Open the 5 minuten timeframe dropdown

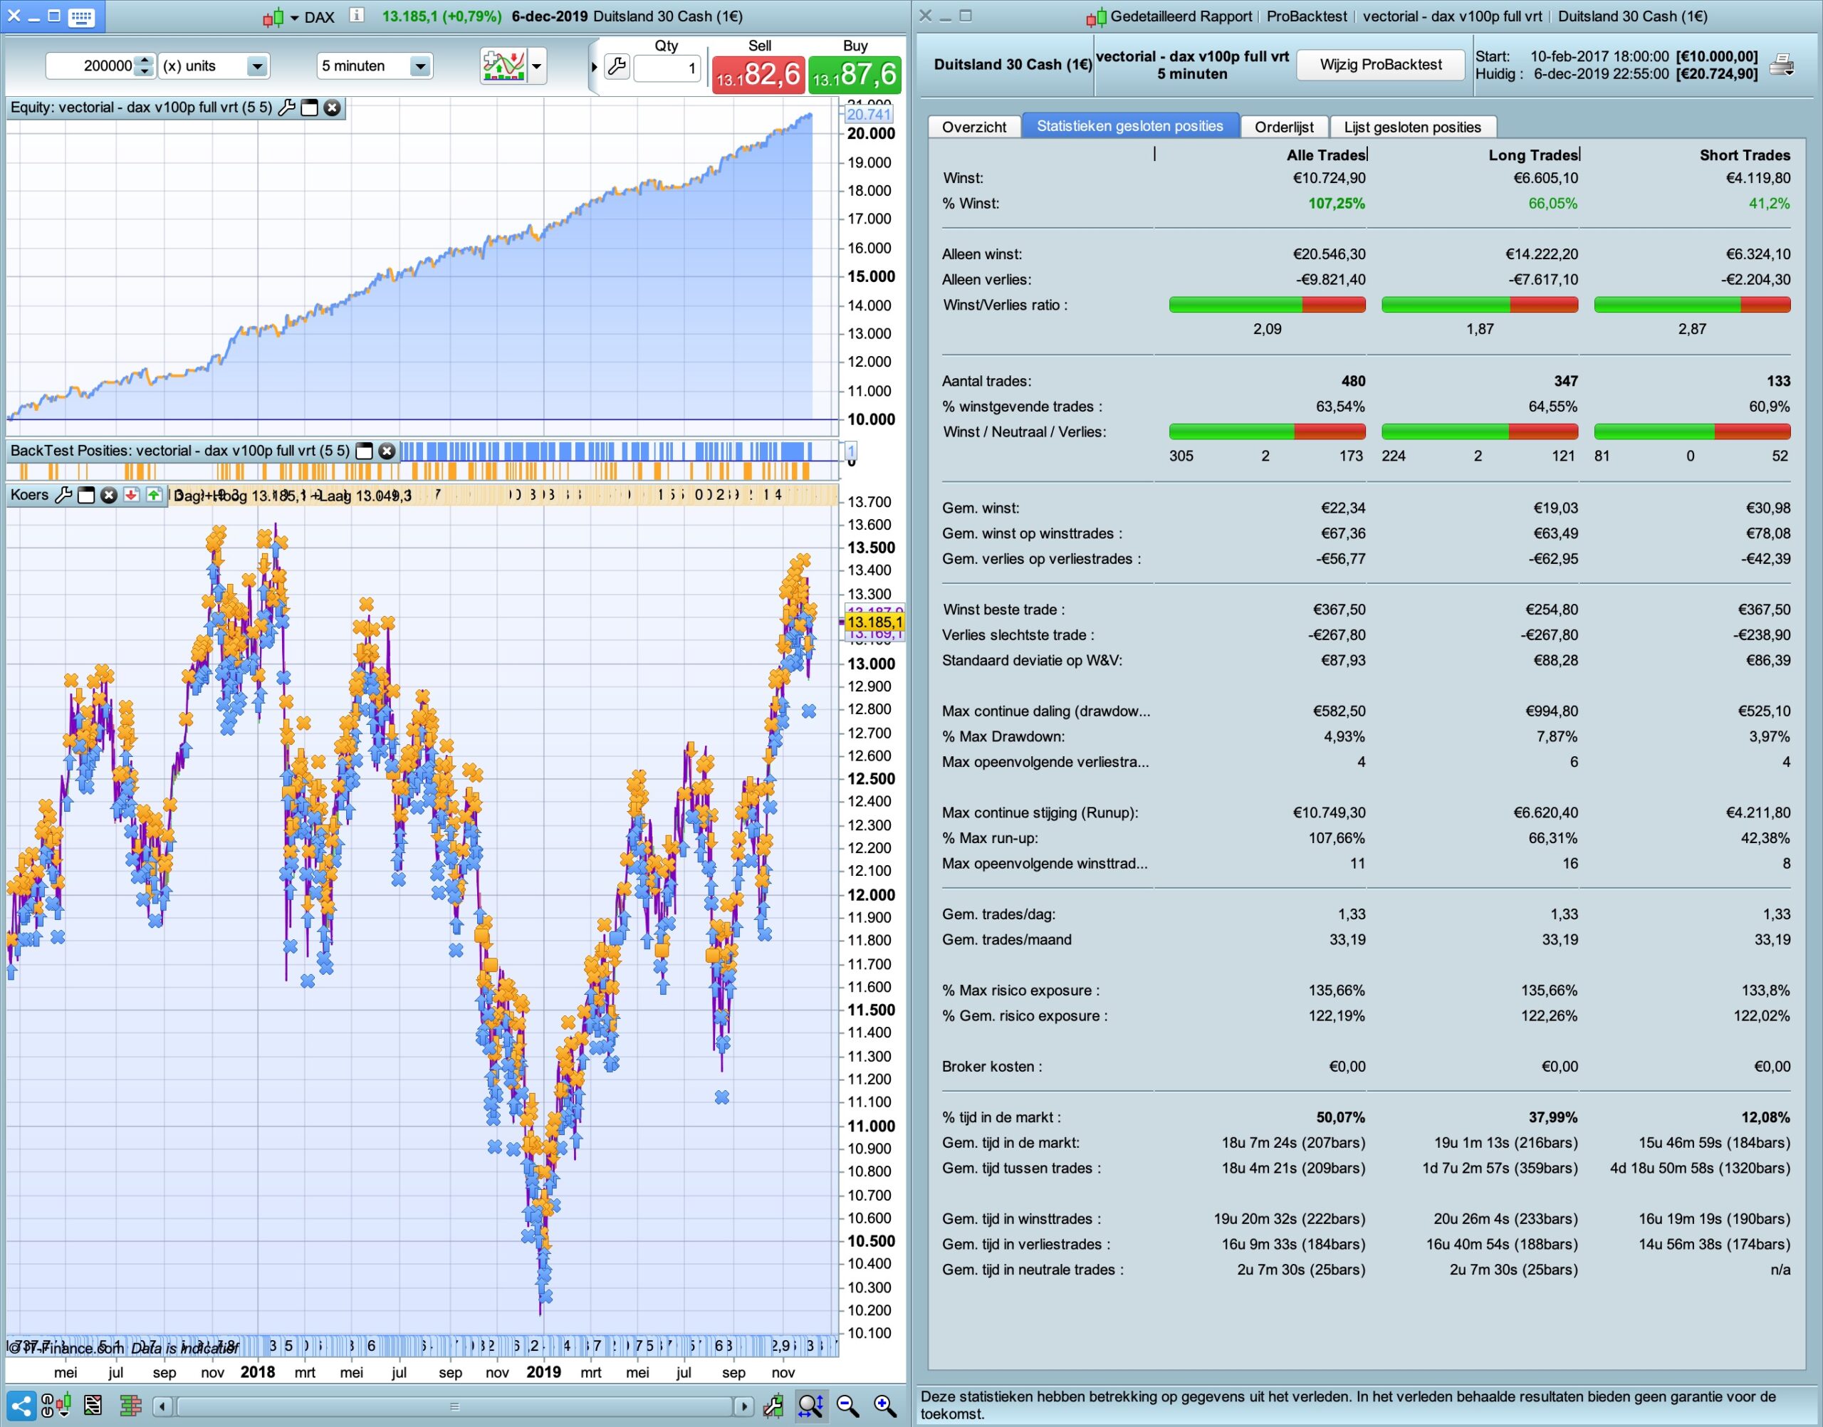click(420, 66)
